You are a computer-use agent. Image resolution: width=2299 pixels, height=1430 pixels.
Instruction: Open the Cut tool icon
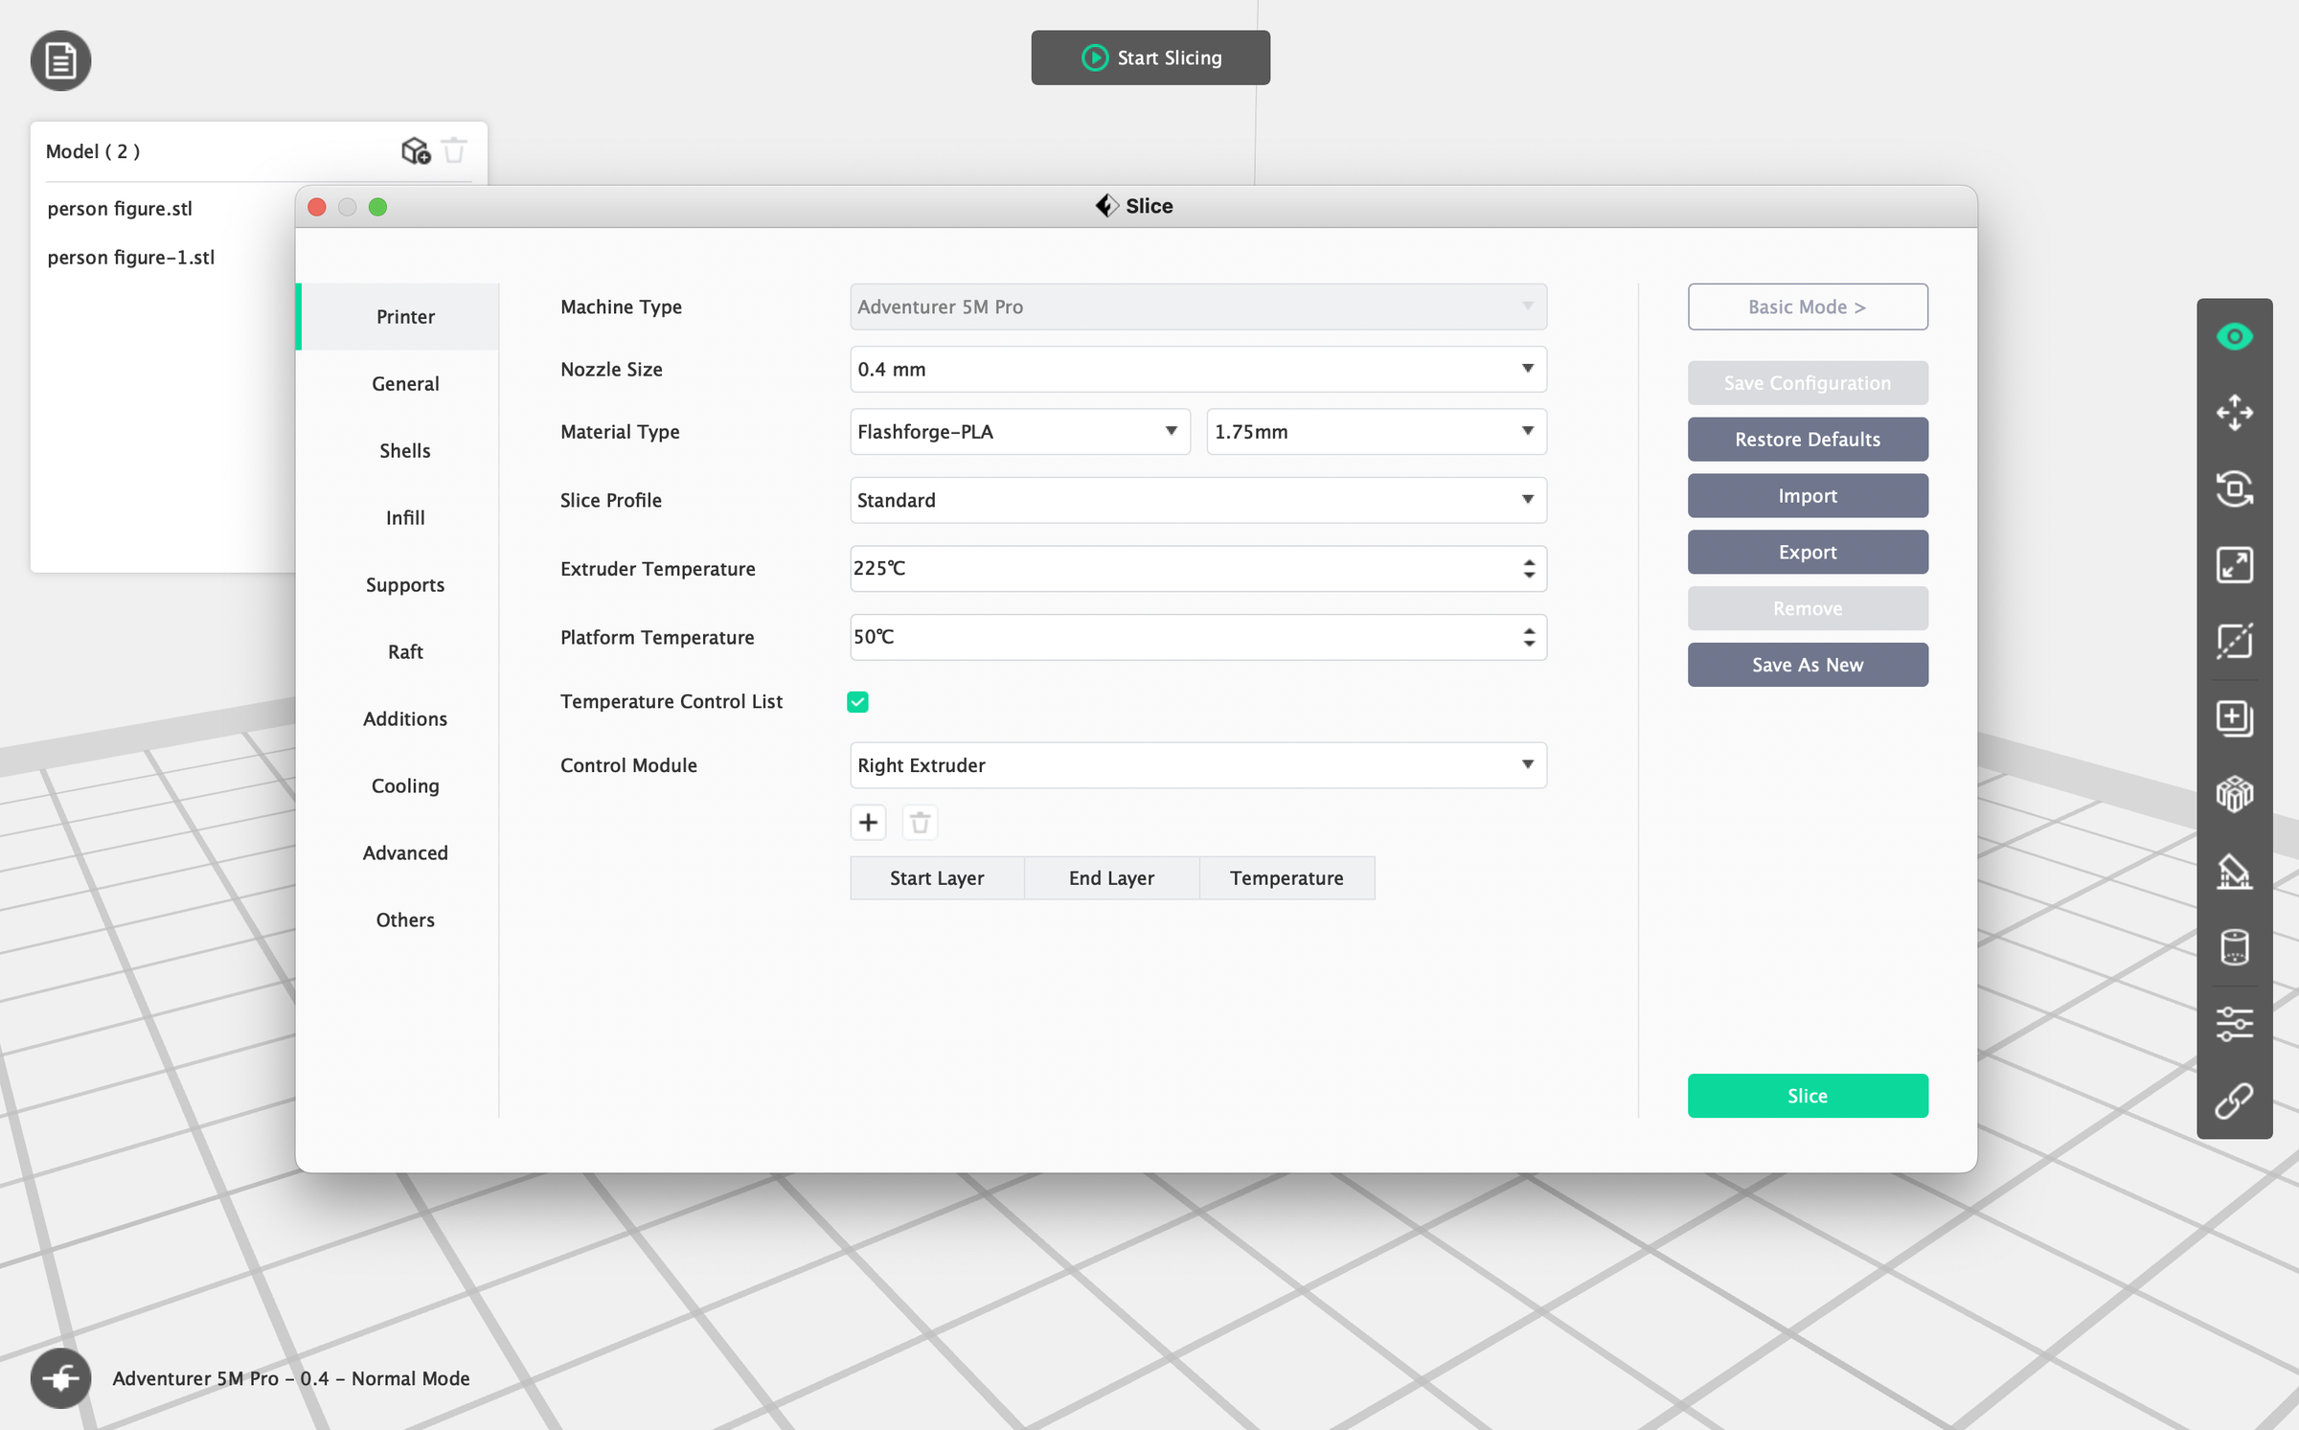pos(2234,641)
